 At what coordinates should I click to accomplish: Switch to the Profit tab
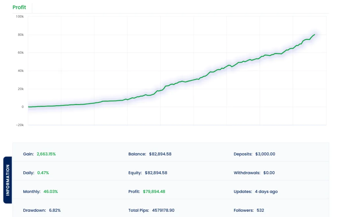pos(19,7)
